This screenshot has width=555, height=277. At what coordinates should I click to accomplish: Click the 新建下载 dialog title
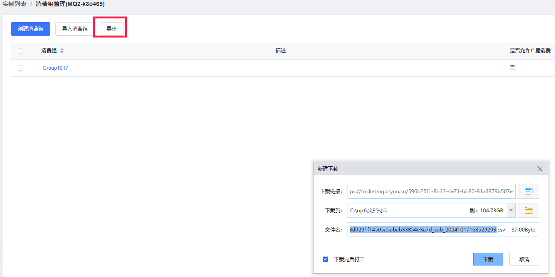click(328, 169)
